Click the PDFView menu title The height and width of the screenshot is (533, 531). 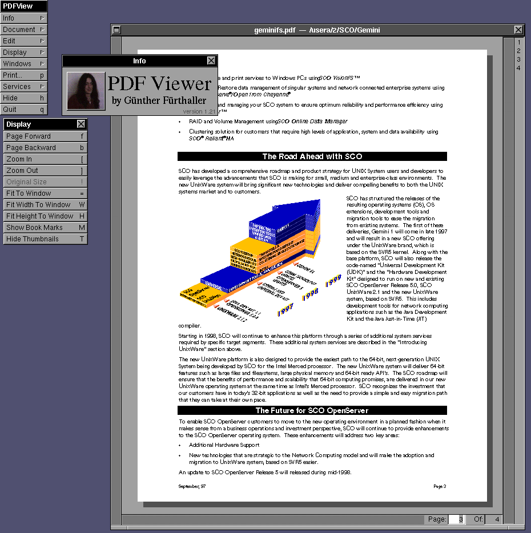point(23,6)
